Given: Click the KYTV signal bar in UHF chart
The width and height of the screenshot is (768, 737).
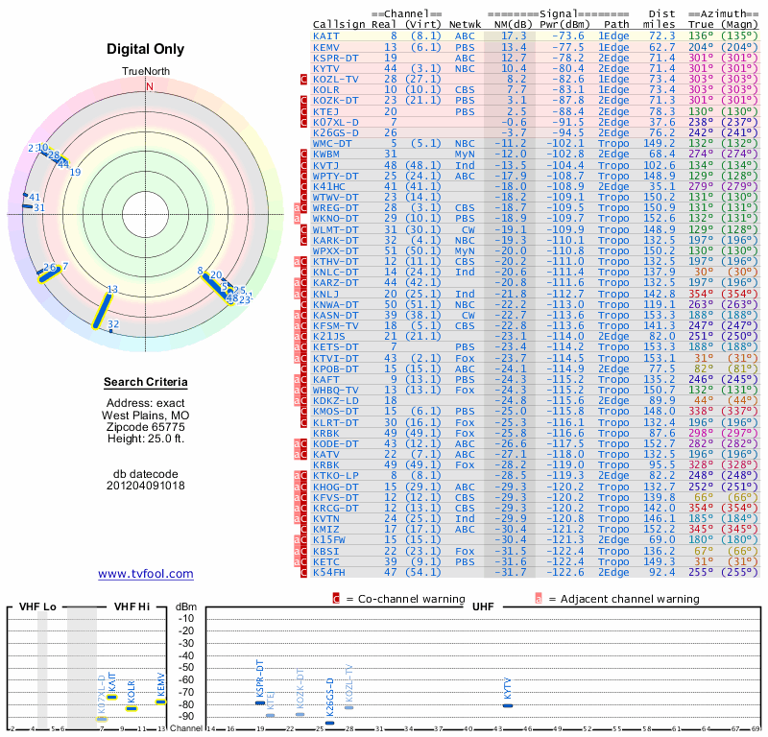Looking at the screenshot, I should [508, 705].
